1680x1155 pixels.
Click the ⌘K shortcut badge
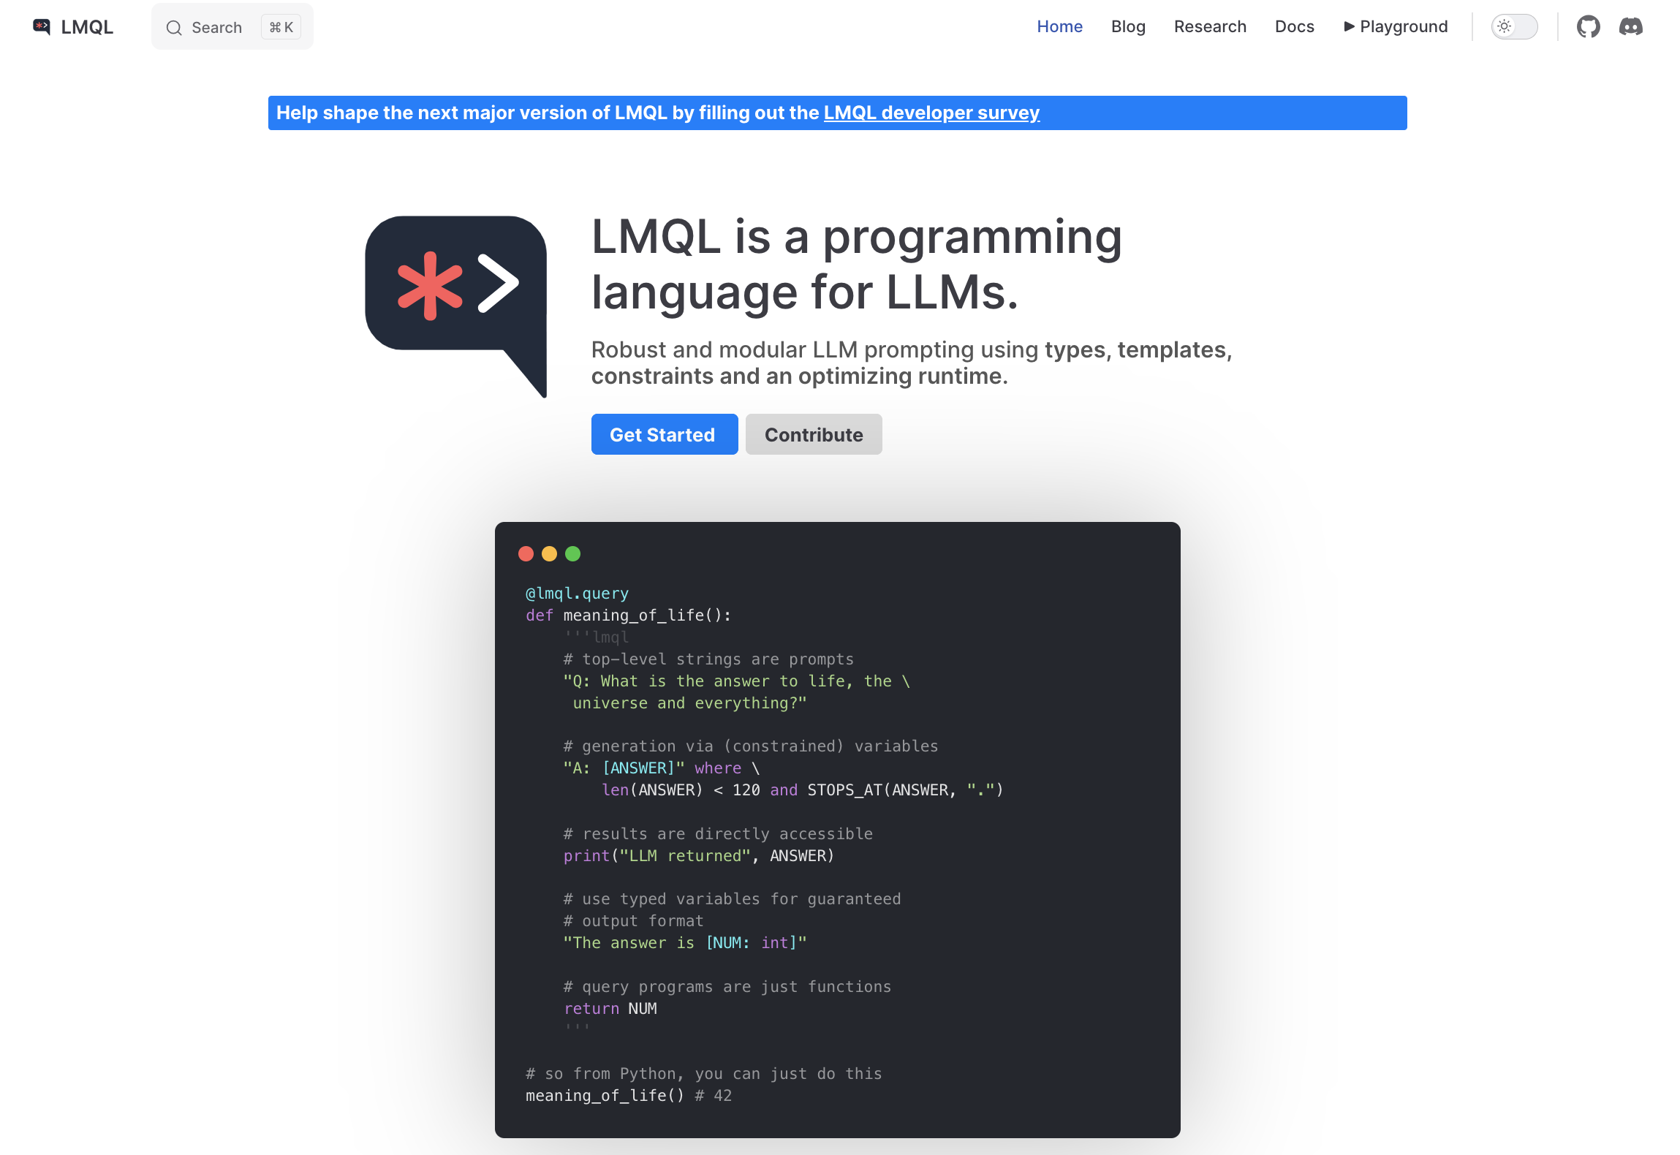281,28
